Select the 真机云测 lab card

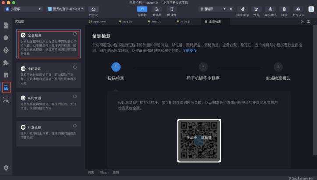point(49,104)
